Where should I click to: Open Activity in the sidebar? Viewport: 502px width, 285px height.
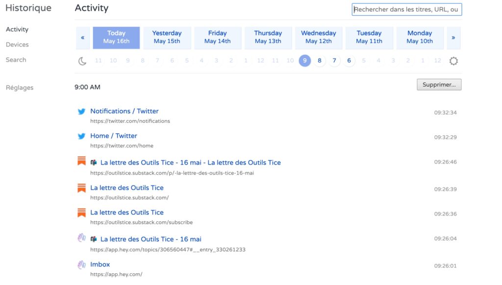click(17, 29)
